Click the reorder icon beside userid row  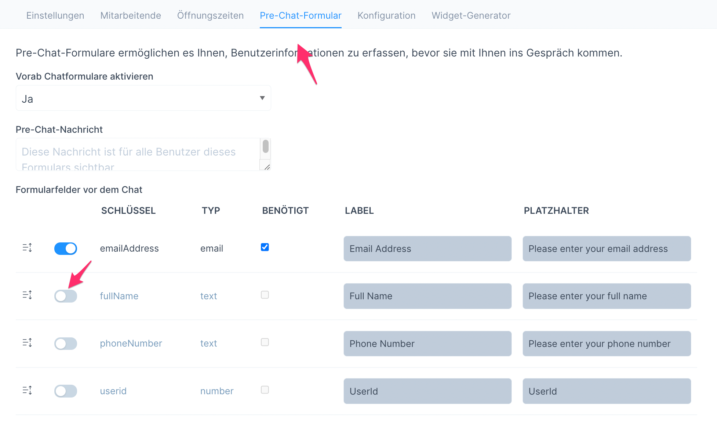(x=27, y=391)
